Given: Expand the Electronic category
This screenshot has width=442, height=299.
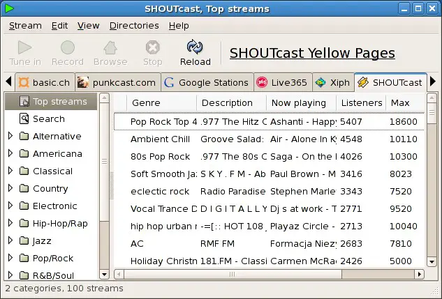Looking at the screenshot, I should (10, 206).
